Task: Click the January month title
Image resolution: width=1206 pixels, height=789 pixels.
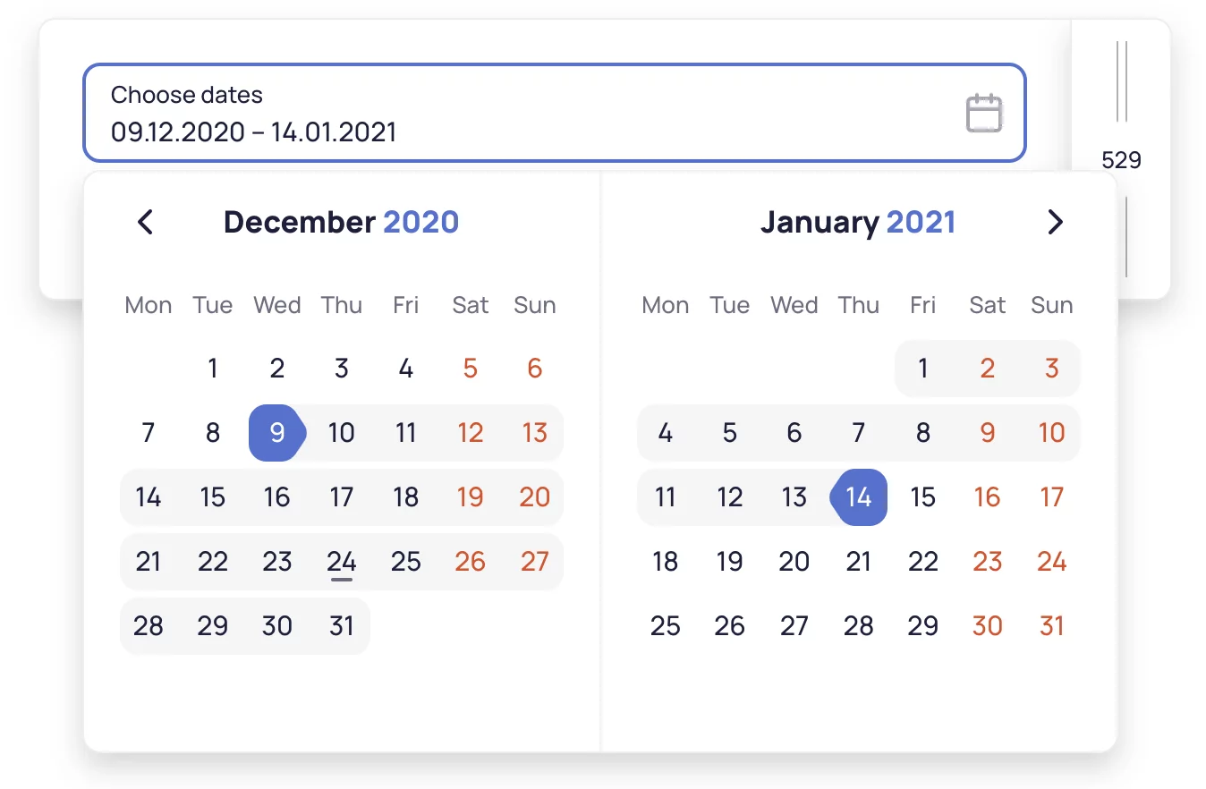Action: tap(820, 222)
